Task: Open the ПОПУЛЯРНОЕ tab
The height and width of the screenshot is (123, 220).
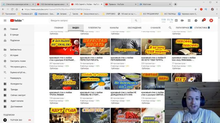Action: 184,28
